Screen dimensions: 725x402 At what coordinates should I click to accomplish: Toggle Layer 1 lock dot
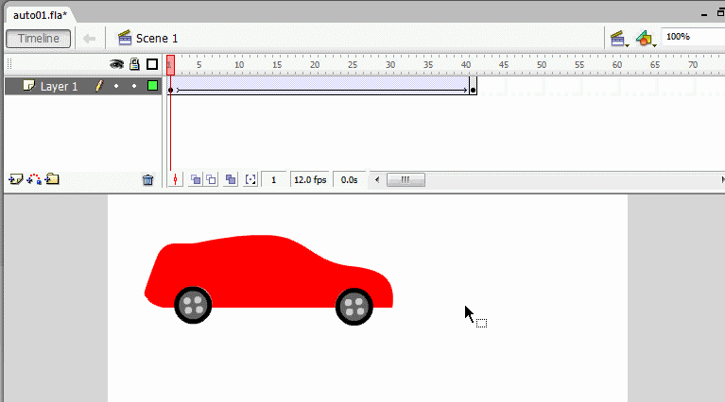134,86
